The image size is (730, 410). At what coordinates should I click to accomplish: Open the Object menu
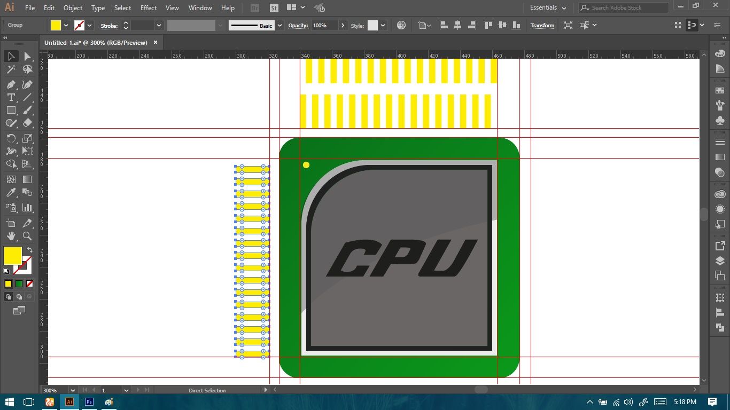(x=73, y=8)
